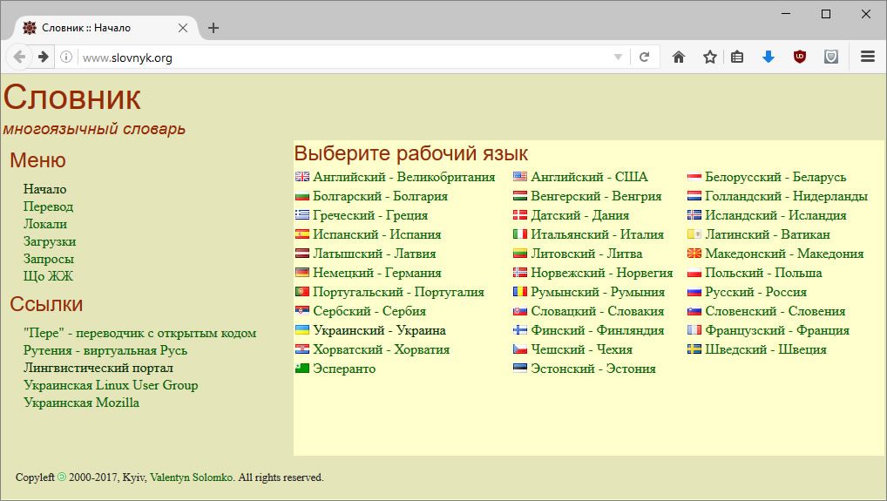
Task: Select Немецкий - Германия language link
Action: click(376, 273)
